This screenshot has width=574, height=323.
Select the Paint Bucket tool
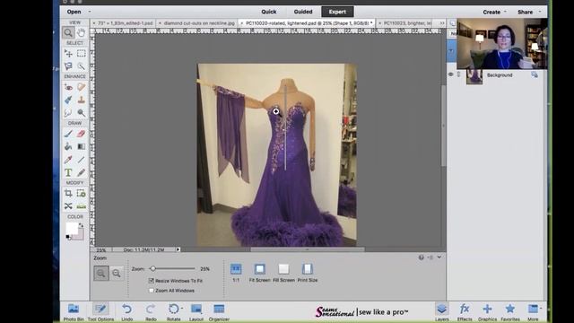coord(68,146)
